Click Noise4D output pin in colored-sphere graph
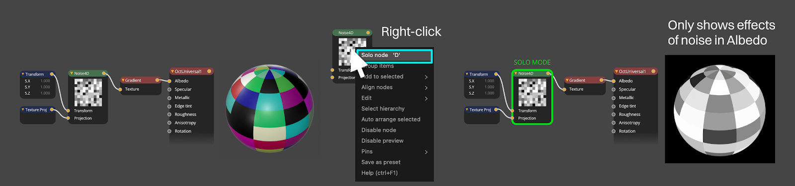Viewport: 795px width, 186px height. pyautogui.click(x=104, y=73)
